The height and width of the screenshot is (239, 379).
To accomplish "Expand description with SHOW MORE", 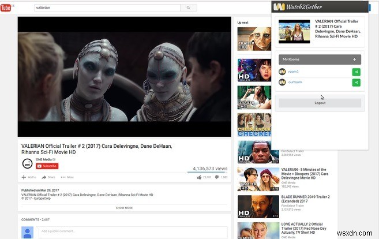I will [x=124, y=208].
